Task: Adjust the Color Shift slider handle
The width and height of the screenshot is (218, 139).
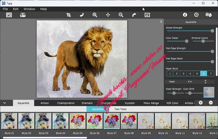Action: 190,93
